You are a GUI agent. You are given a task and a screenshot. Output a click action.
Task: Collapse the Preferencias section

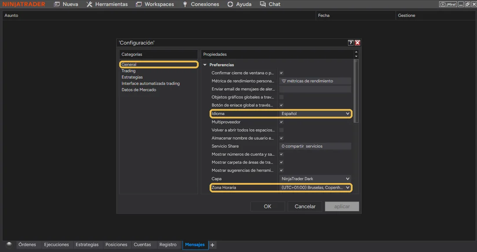pyautogui.click(x=205, y=65)
